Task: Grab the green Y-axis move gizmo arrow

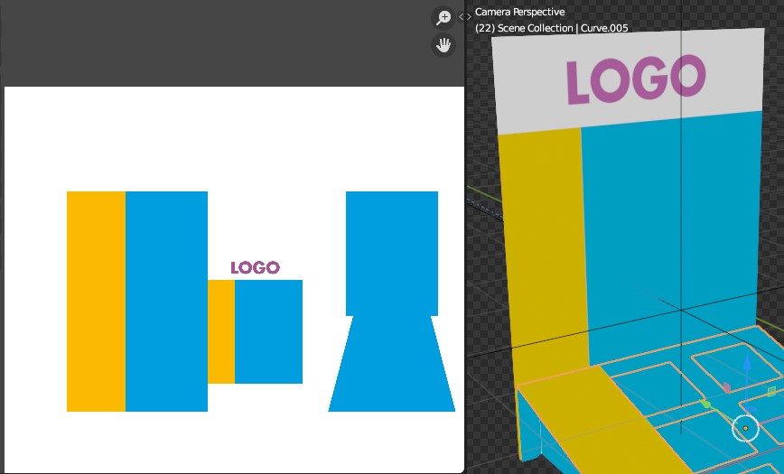Action: [705, 403]
